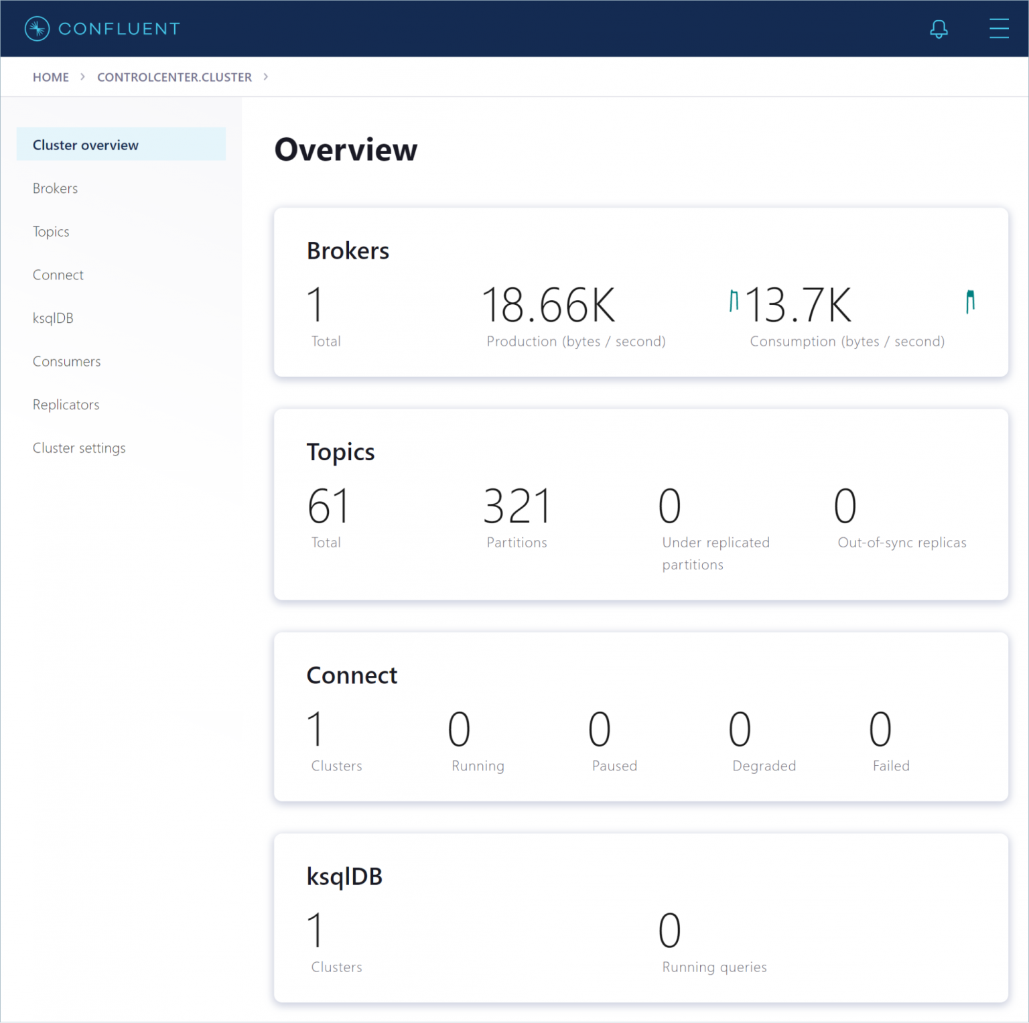Open Cluster settings in sidebar
Viewport: 1029px width, 1023px height.
tap(79, 448)
